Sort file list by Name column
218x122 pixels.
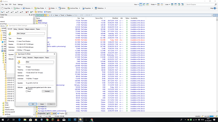38,18
